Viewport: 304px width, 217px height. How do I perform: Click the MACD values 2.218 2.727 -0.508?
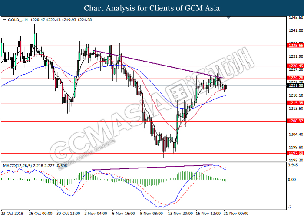point(50,166)
